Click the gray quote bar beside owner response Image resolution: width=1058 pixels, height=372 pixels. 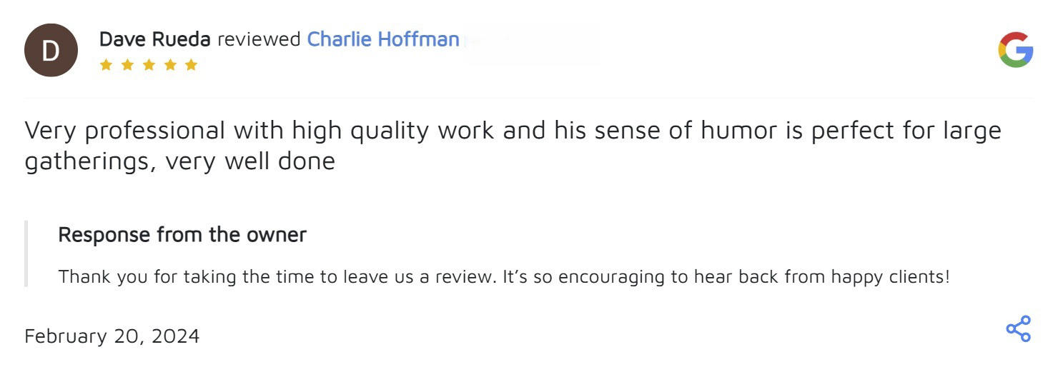point(26,253)
